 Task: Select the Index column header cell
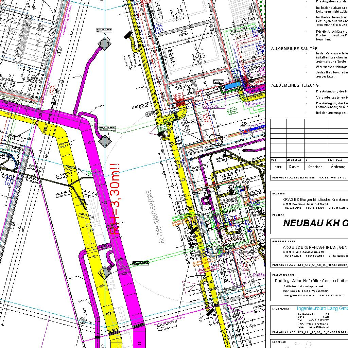[x=278, y=167]
